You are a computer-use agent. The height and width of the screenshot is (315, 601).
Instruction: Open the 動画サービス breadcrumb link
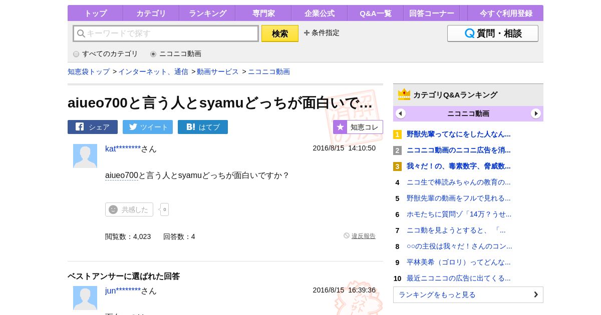(x=218, y=71)
